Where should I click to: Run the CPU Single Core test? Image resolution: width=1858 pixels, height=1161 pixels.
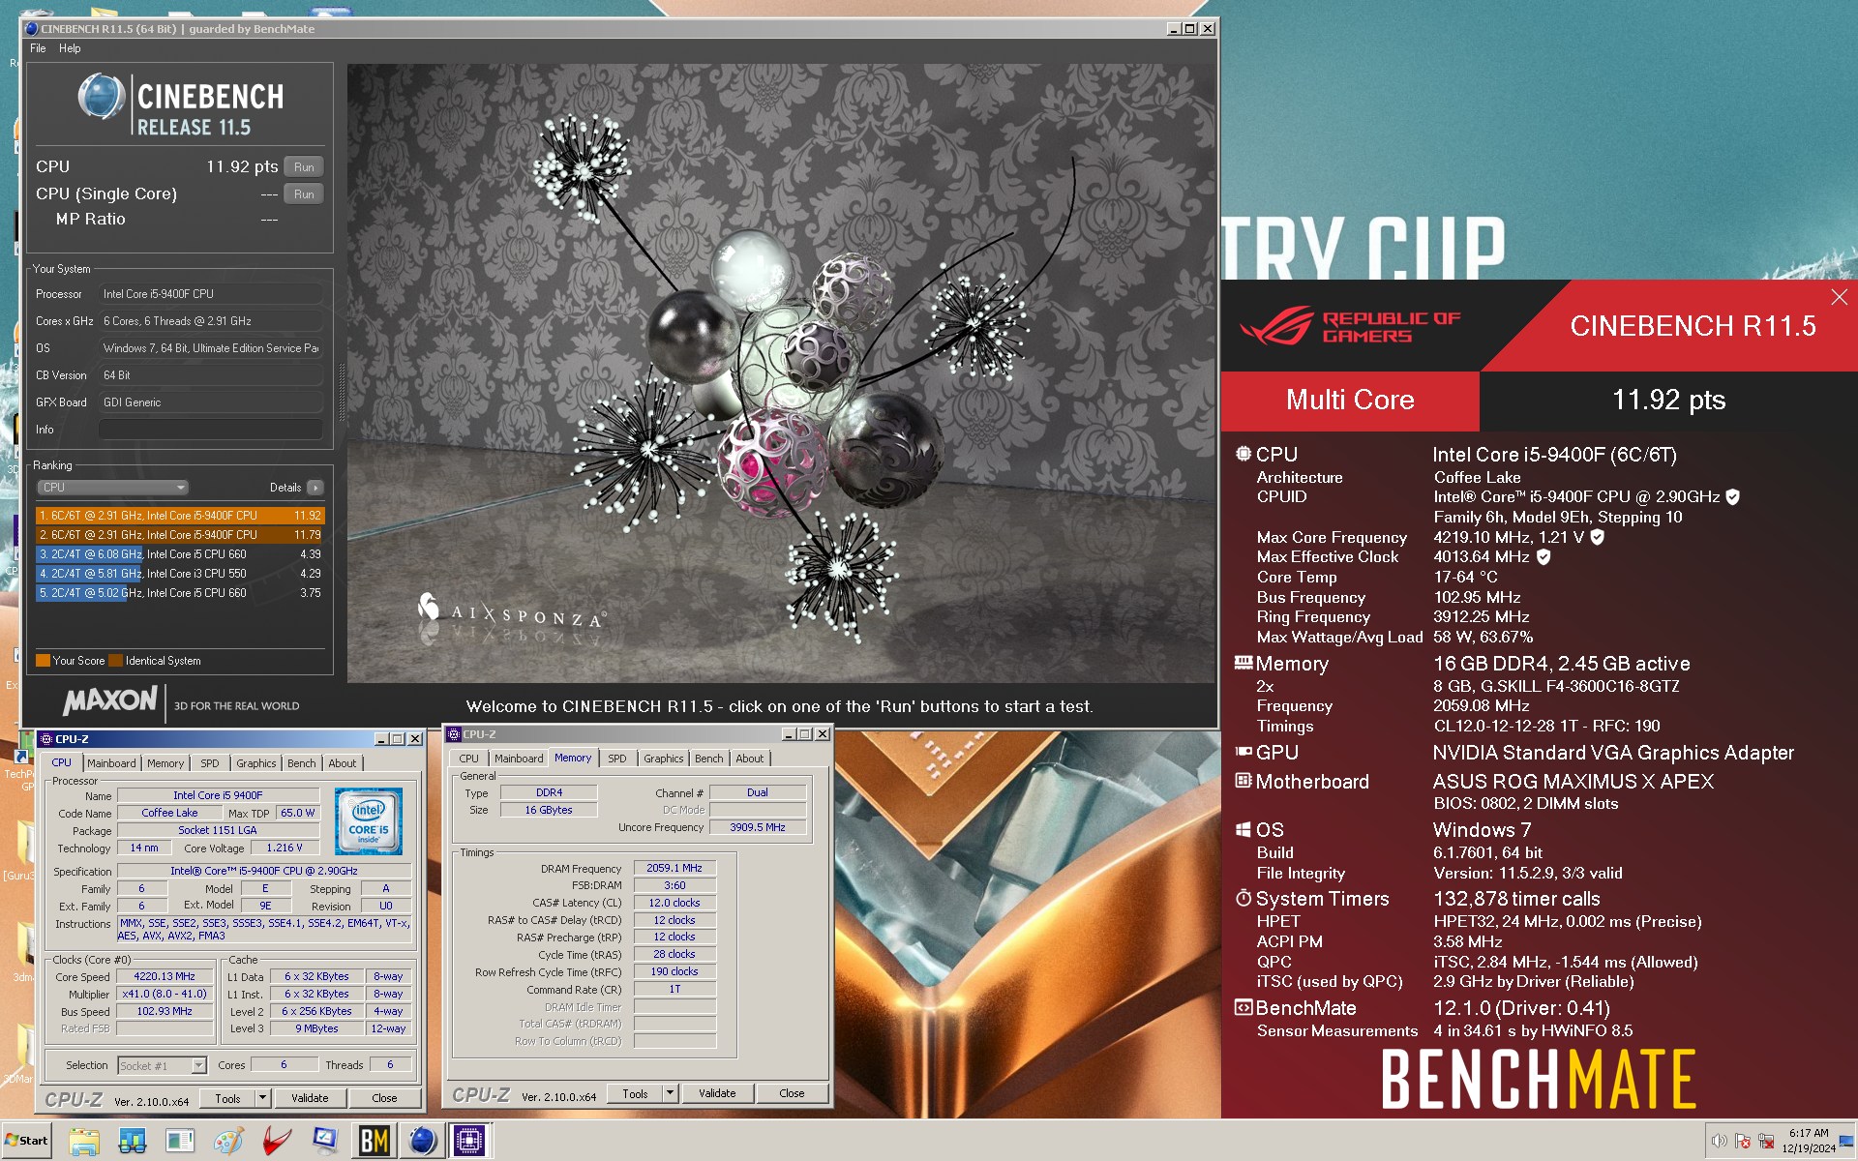coord(304,194)
